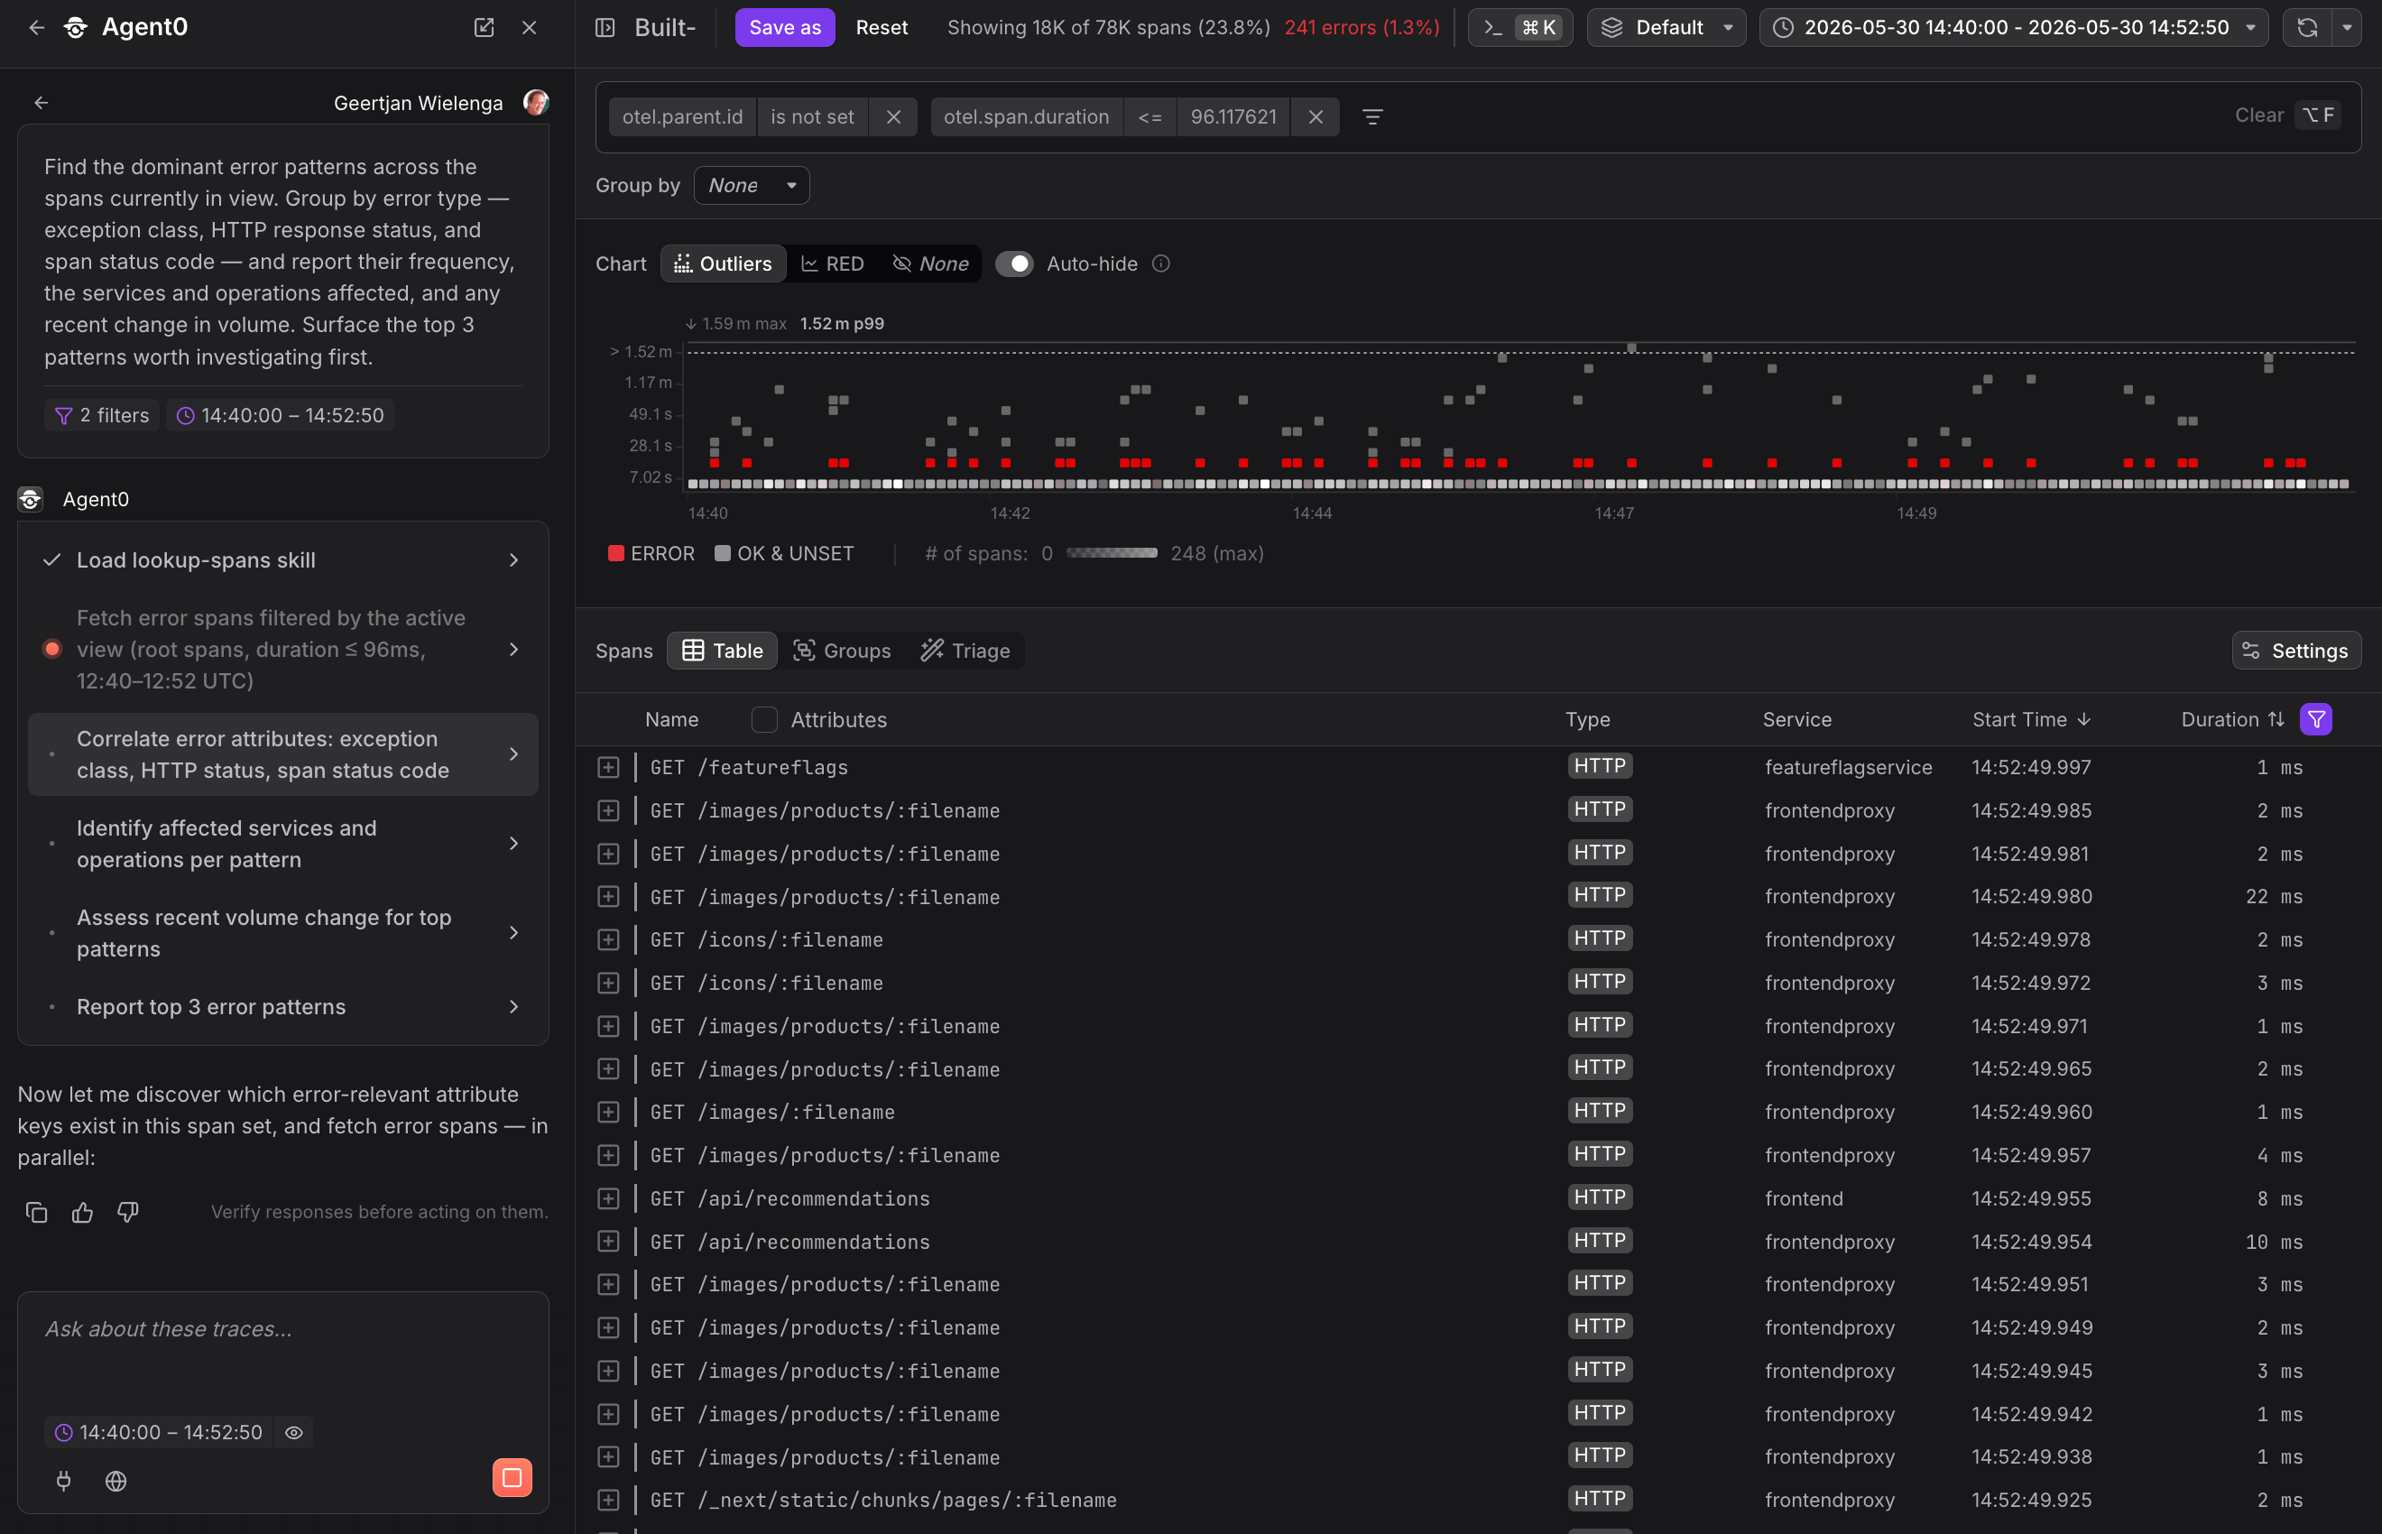Open filter options icon next to duration filter

(1372, 116)
